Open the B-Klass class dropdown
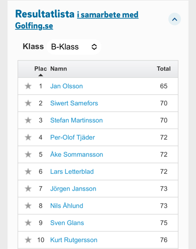Viewport: 196px width, 249px height. point(74,47)
